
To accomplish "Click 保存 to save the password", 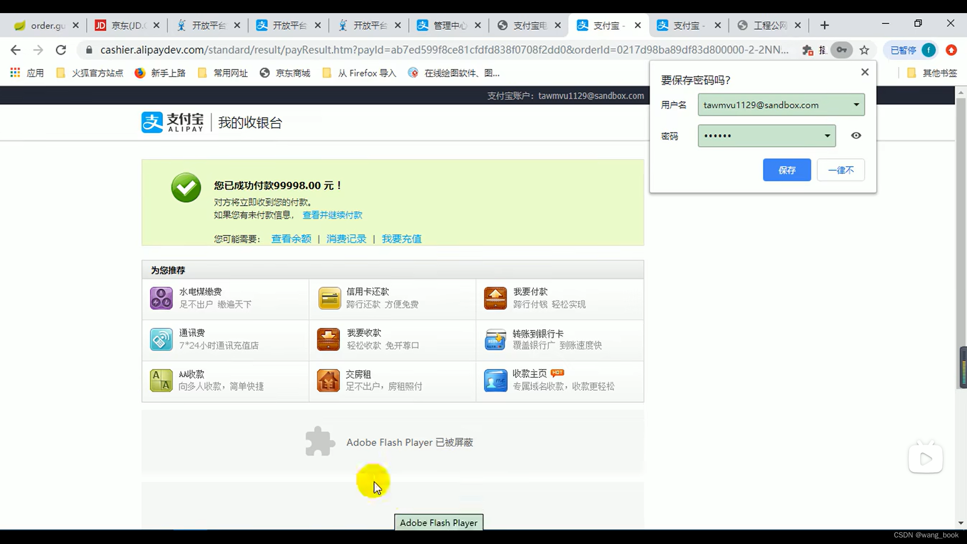I will pos(786,170).
